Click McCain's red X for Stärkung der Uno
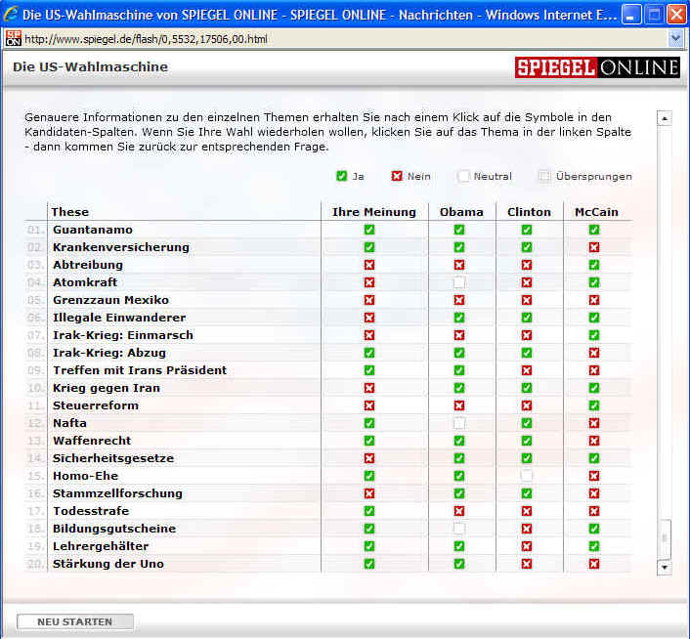 coord(594,564)
